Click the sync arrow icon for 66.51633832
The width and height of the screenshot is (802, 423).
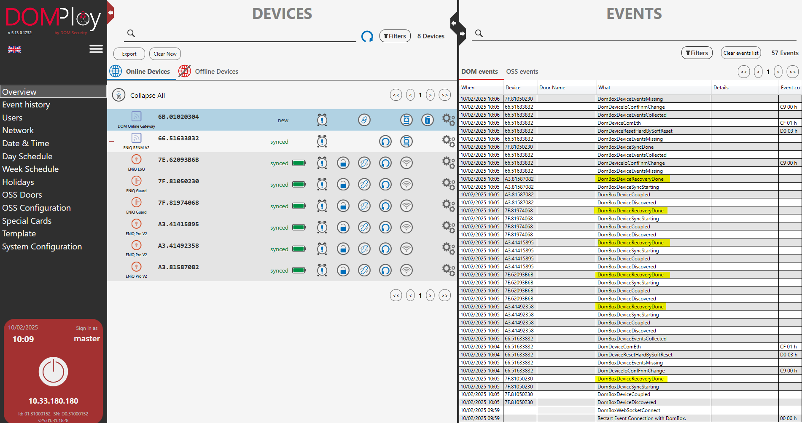pyautogui.click(x=385, y=142)
